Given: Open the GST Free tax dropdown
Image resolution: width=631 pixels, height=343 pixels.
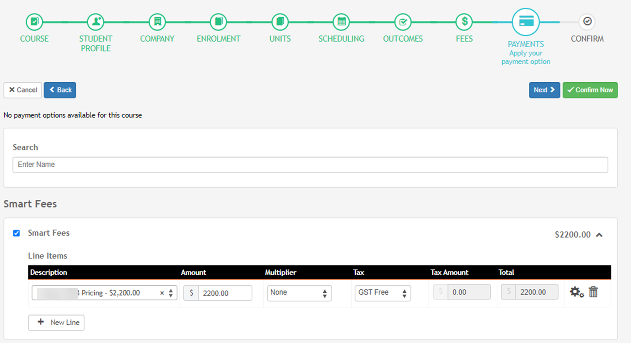Looking at the screenshot, I should pos(382,293).
